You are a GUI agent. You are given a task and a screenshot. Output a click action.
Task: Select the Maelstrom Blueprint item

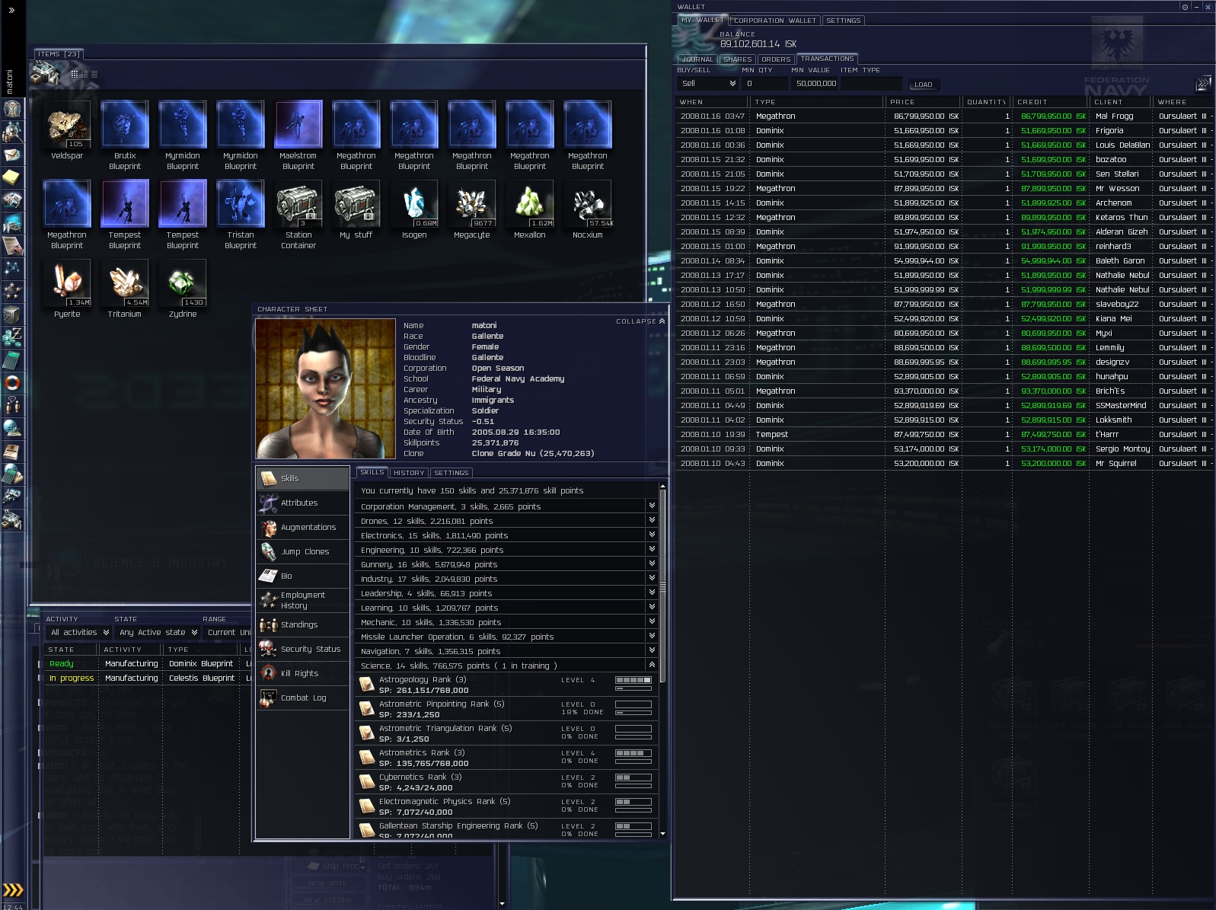click(298, 136)
